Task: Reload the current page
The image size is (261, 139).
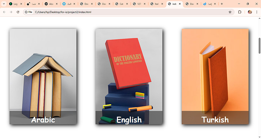Action: (18, 12)
